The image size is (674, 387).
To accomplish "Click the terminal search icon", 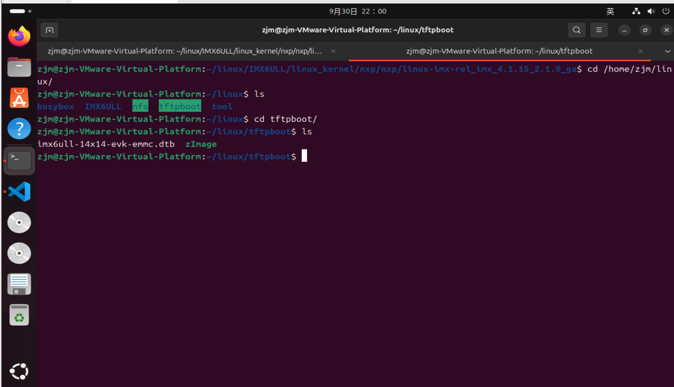I will coord(576,30).
